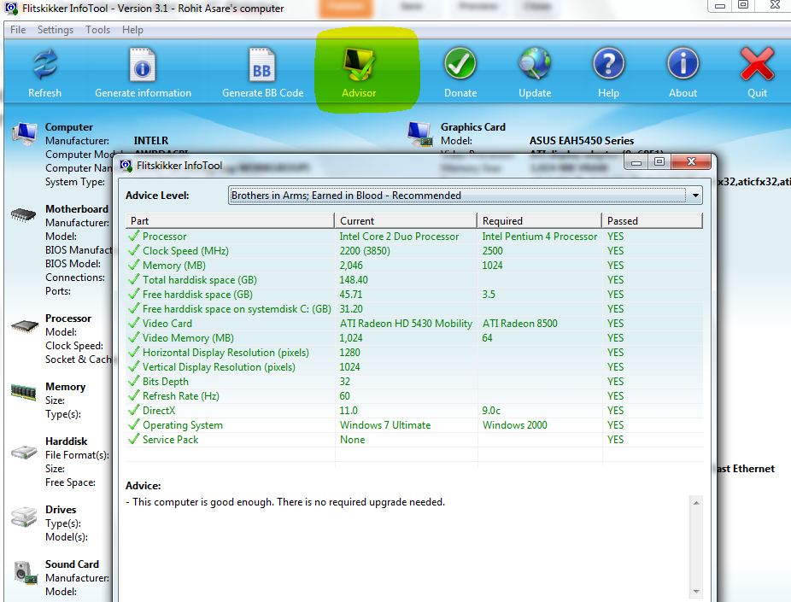
Task: Click the Harddisk section icon
Action: 24,451
